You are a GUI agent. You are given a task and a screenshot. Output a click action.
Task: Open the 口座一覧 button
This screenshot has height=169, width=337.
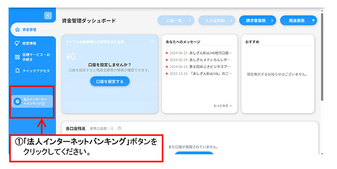click(x=176, y=21)
